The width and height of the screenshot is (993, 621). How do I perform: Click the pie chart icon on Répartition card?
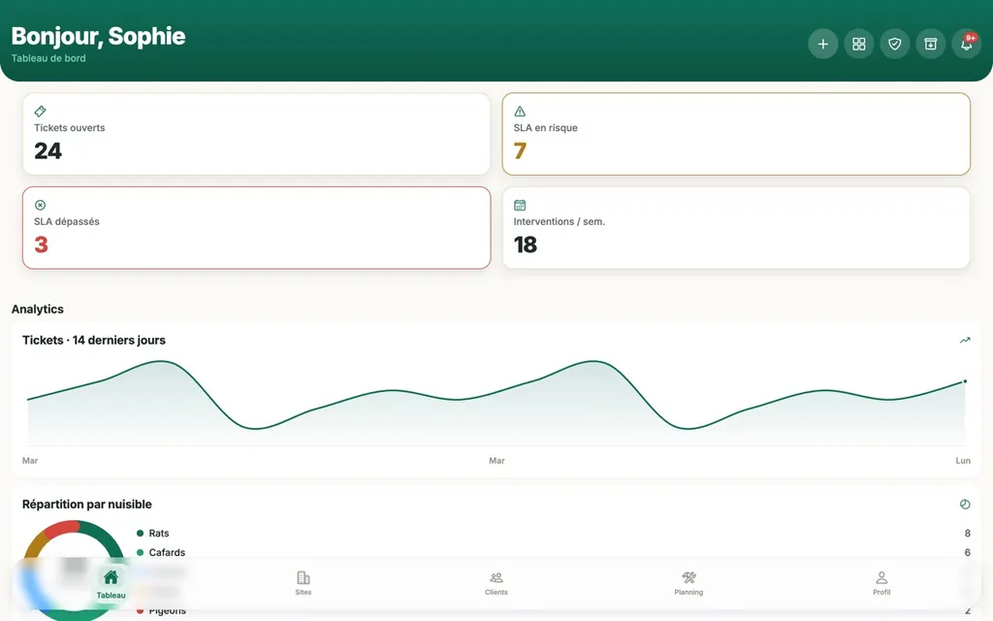[x=965, y=505]
